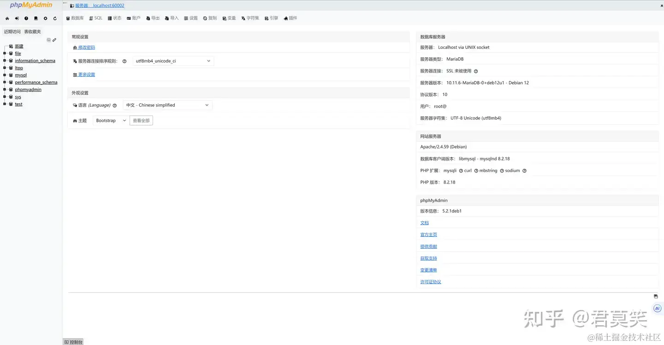This screenshot has width=664, height=345.
Task: Collapse the navigation panel arrow at top
Action: [65, 3]
